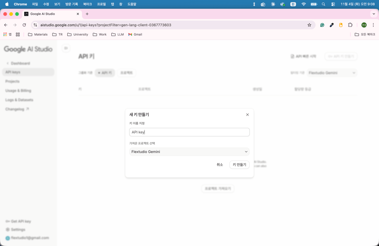Open the account email at sidebar bottom
Screen dimensions: 379x246
coord(27,238)
